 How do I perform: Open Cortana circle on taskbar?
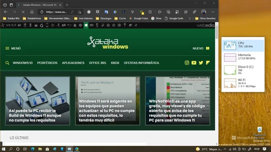coord(18,149)
